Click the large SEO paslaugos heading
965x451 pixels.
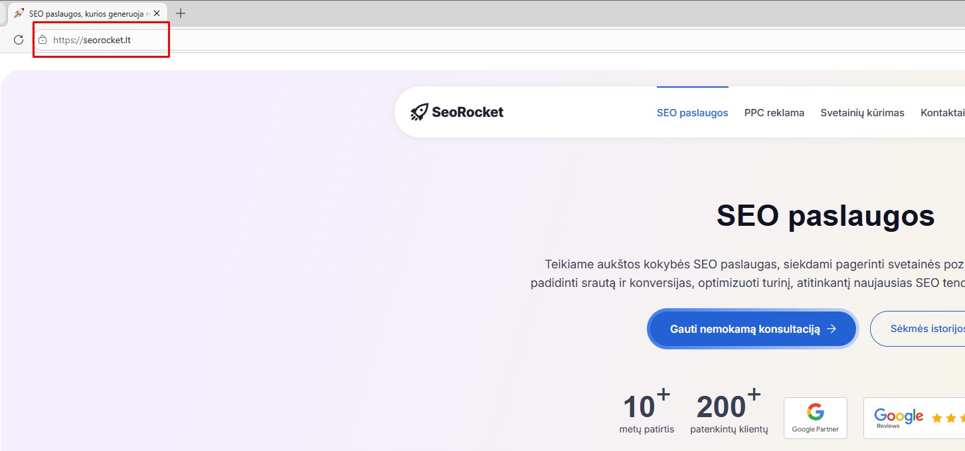(x=825, y=215)
